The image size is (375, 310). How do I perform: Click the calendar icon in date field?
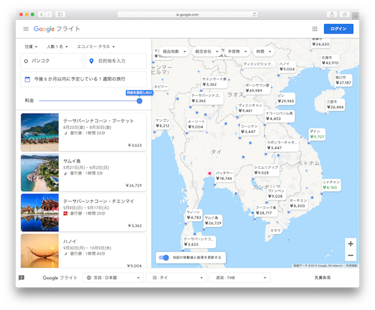(28, 79)
